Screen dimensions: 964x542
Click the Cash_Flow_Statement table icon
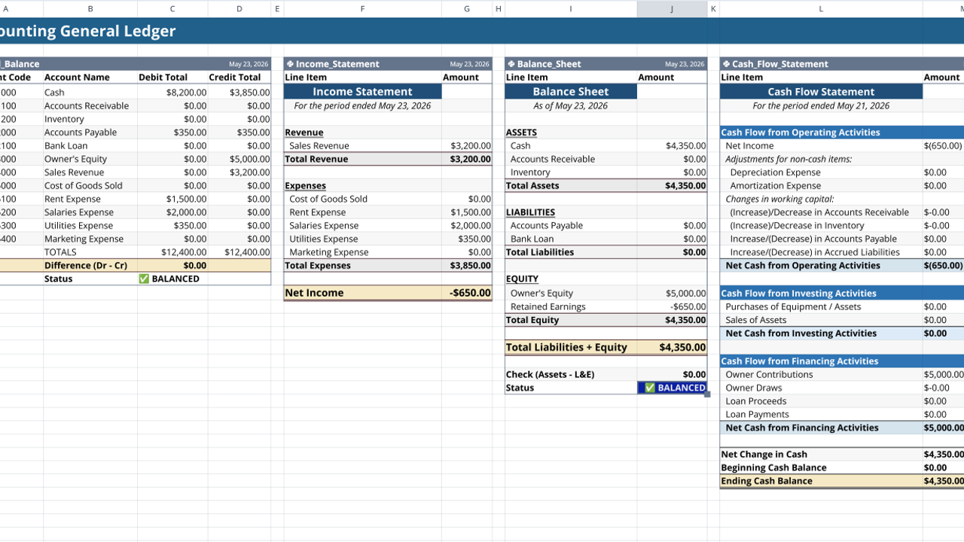[x=726, y=64]
